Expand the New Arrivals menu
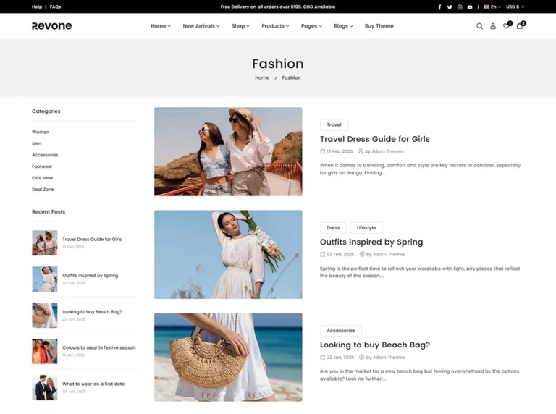The height and width of the screenshot is (414, 556). point(201,26)
